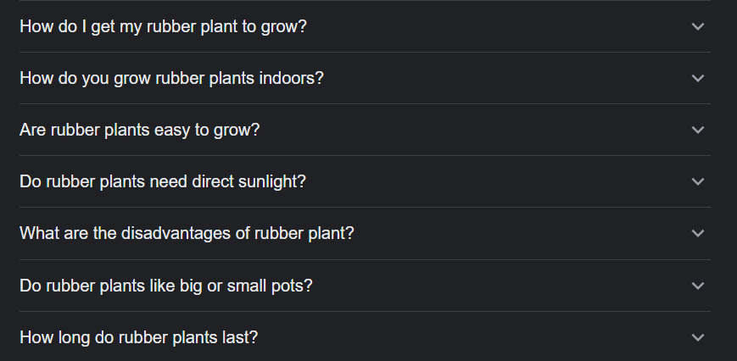Expand 'What are the disadvantages of rubber plant?'

click(365, 233)
